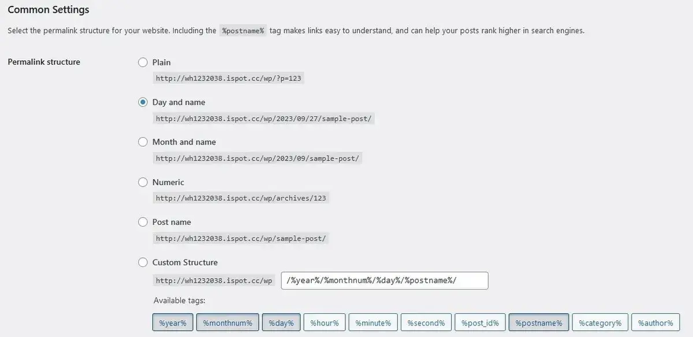Image resolution: width=693 pixels, height=337 pixels.
Task: Click the wp/sample-post example URL under Post name
Action: pyautogui.click(x=241, y=238)
